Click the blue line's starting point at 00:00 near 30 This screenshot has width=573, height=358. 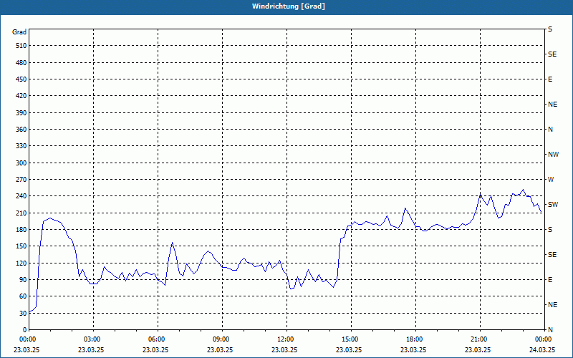[x=29, y=312]
